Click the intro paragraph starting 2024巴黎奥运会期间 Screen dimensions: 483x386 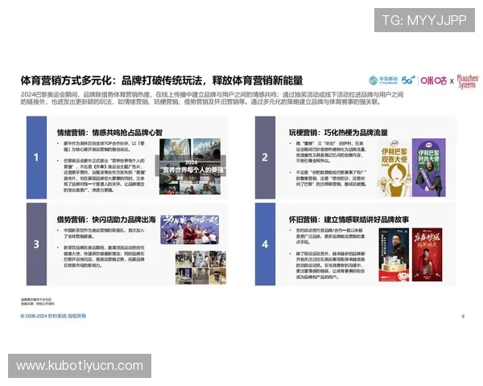212,98
